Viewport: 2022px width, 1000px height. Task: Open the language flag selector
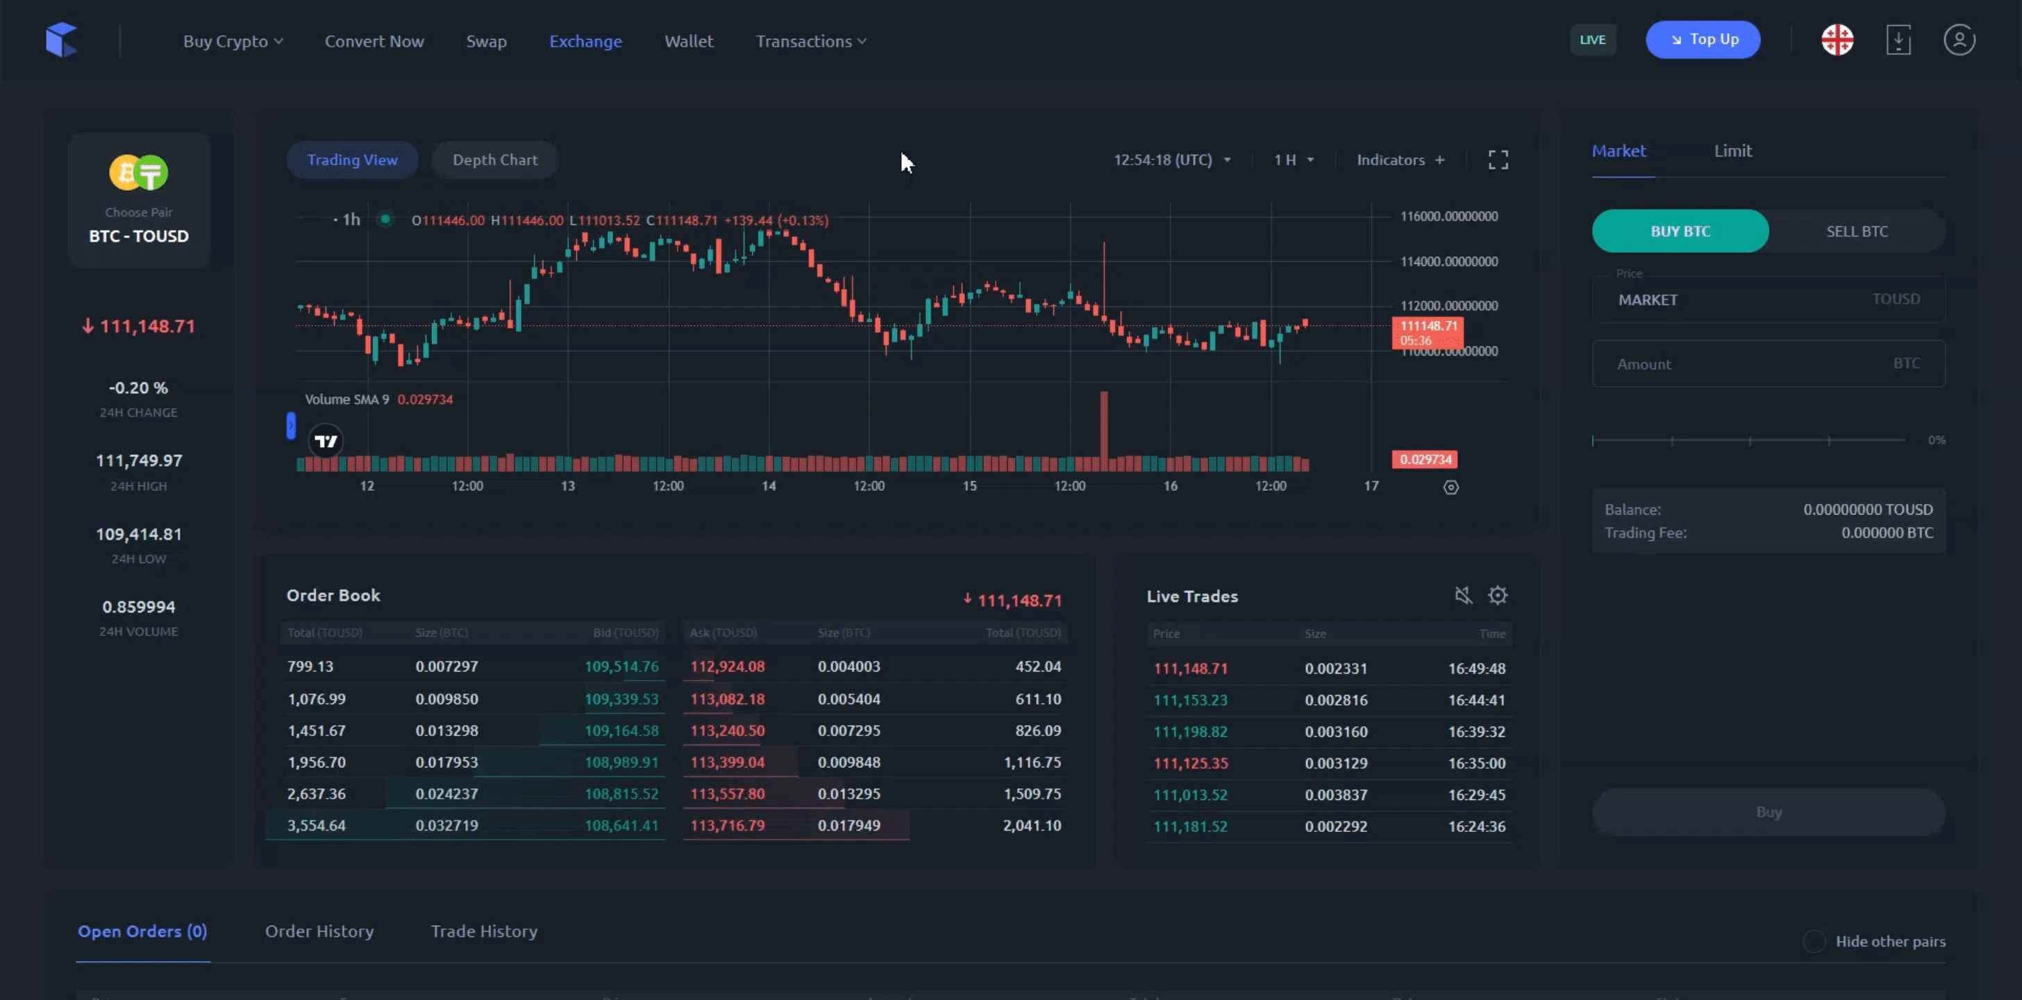[1837, 40]
